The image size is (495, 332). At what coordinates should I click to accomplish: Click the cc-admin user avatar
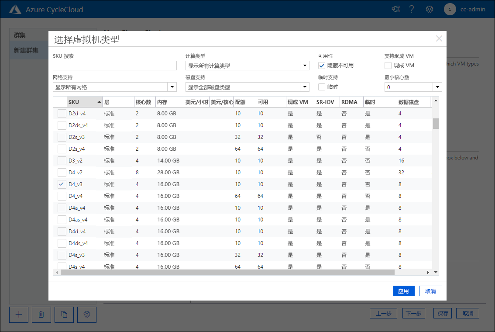[x=450, y=9]
